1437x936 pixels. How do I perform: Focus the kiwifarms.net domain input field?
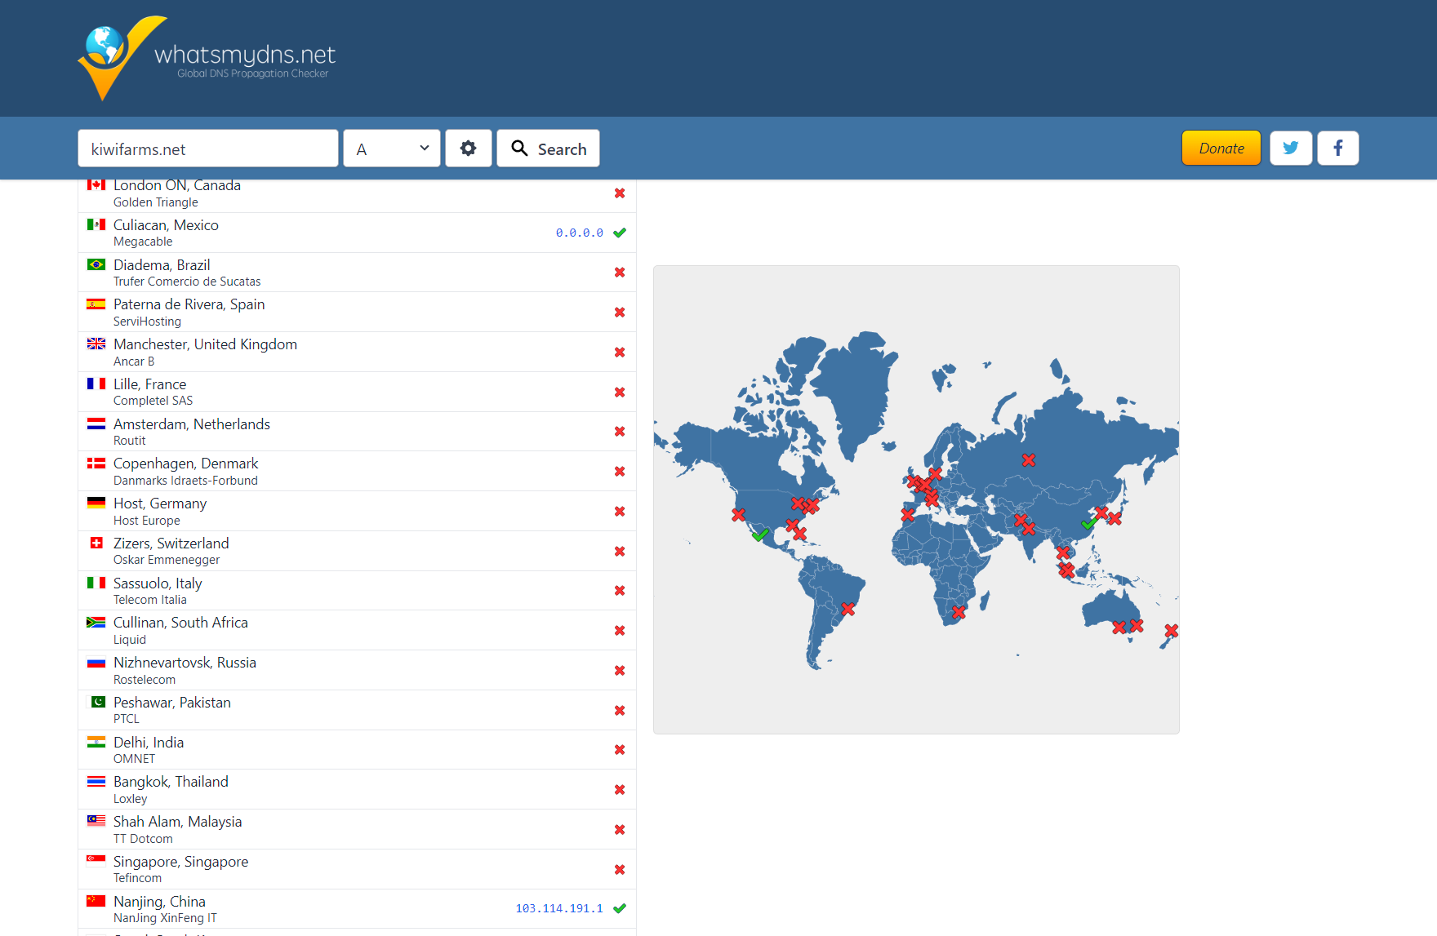(x=208, y=149)
